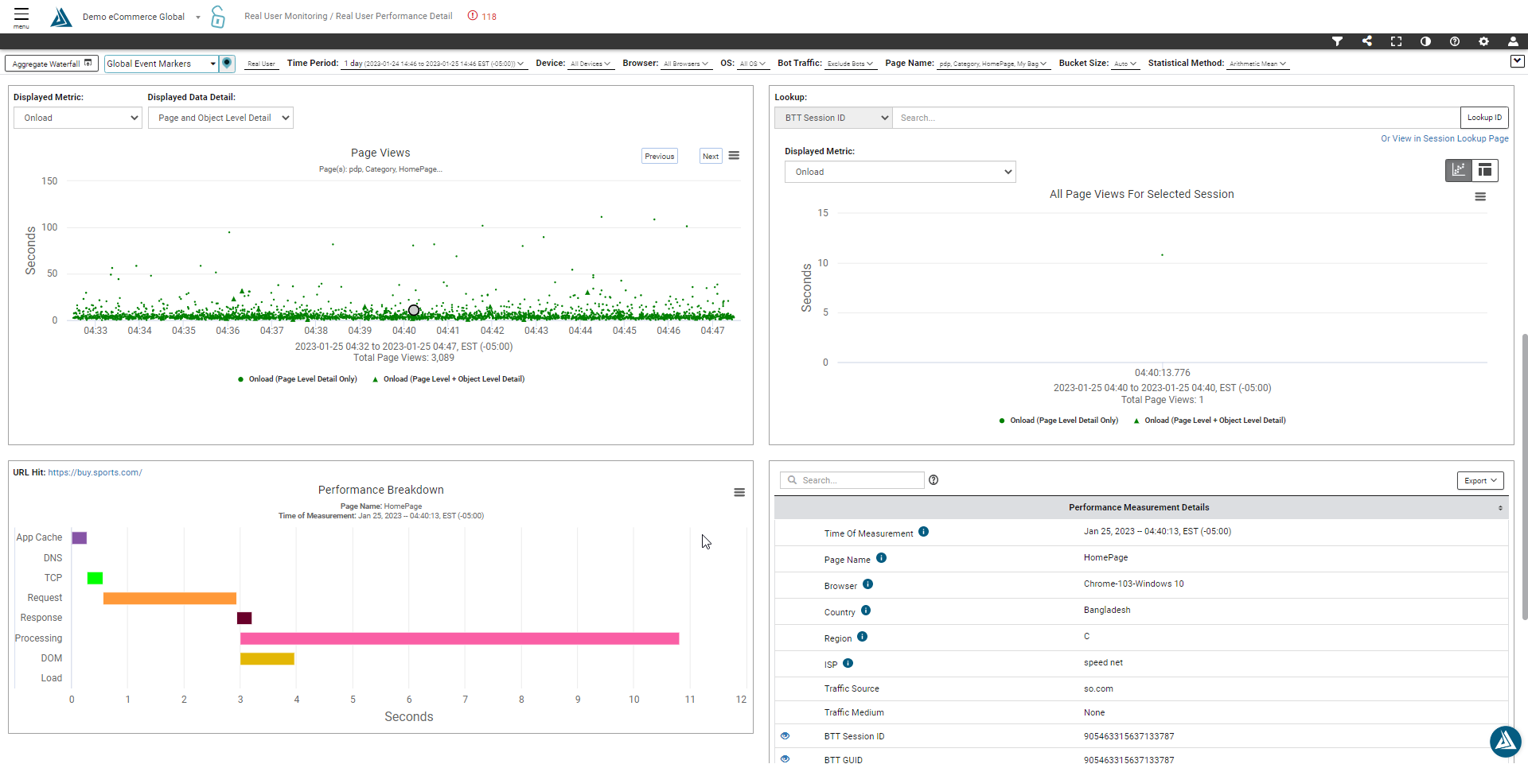Image resolution: width=1528 pixels, height=764 pixels.
Task: Follow Or View in Session Lookup Page link
Action: coord(1444,138)
